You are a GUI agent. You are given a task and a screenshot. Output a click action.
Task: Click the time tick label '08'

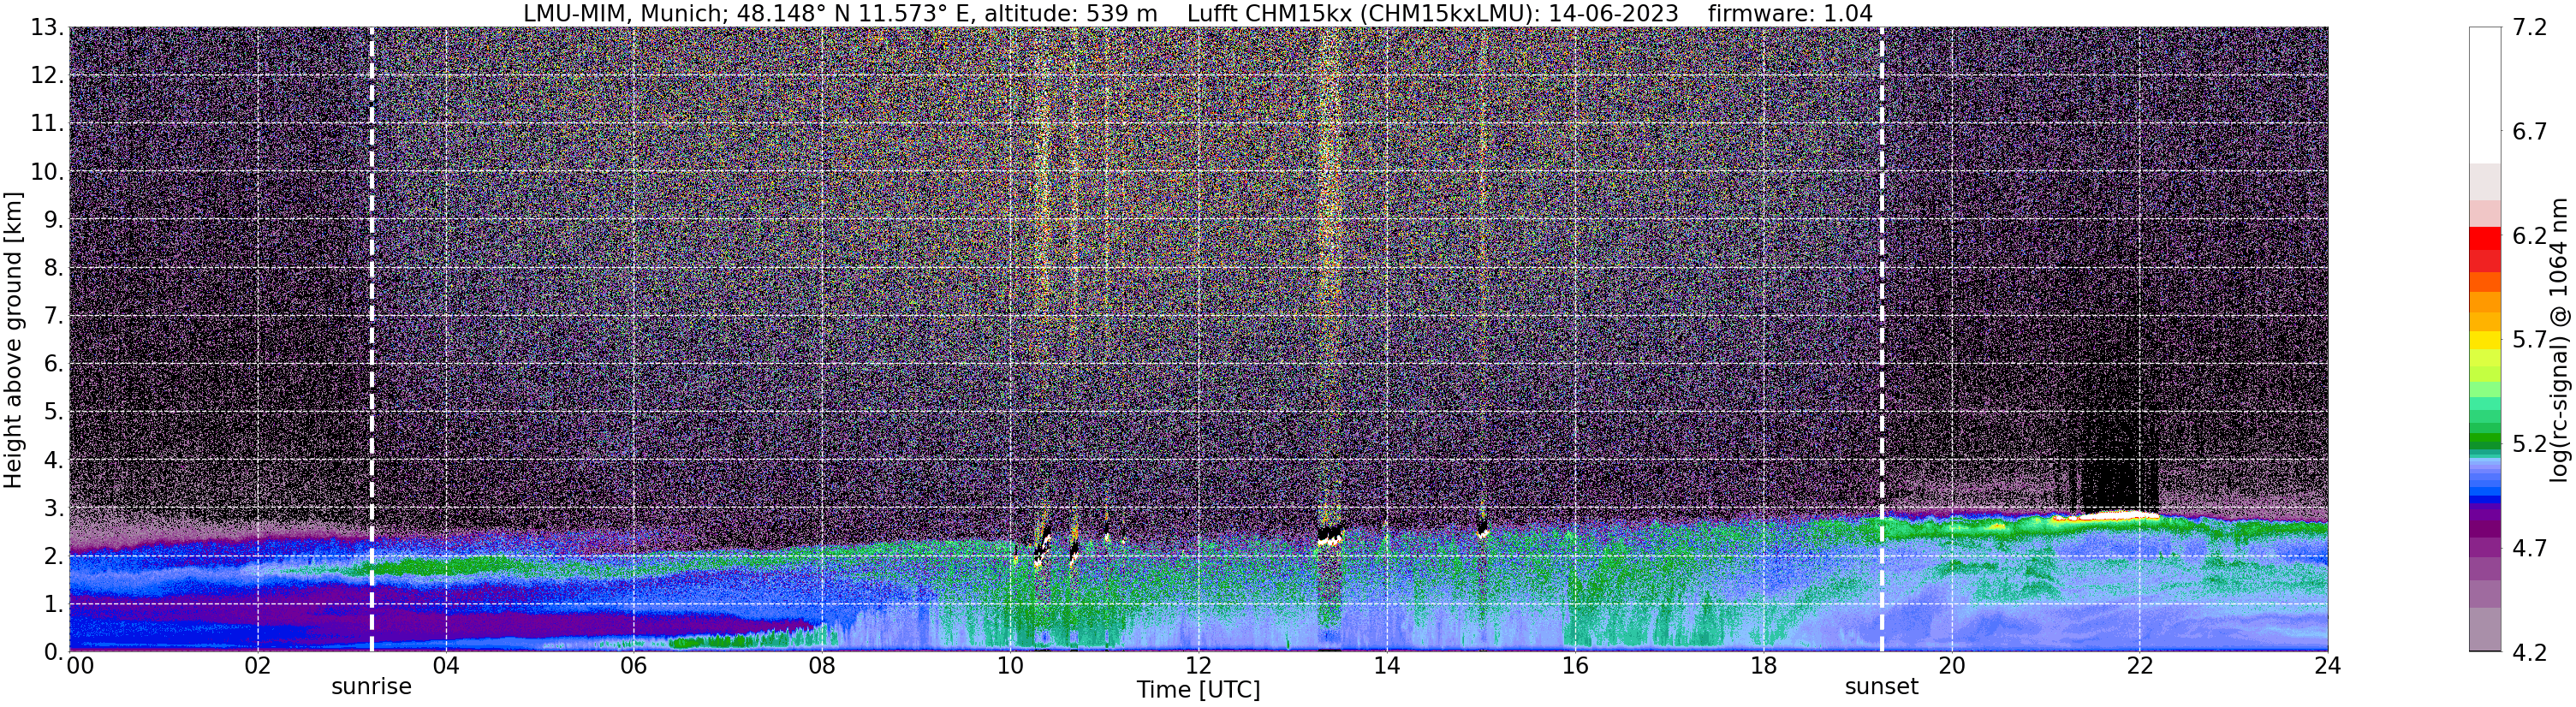(x=822, y=666)
